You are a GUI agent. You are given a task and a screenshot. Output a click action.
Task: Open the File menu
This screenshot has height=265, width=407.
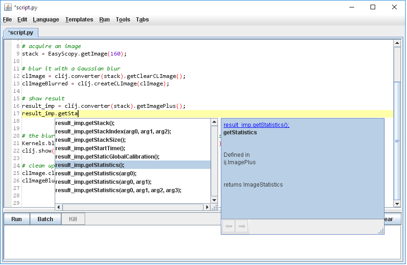coord(7,20)
